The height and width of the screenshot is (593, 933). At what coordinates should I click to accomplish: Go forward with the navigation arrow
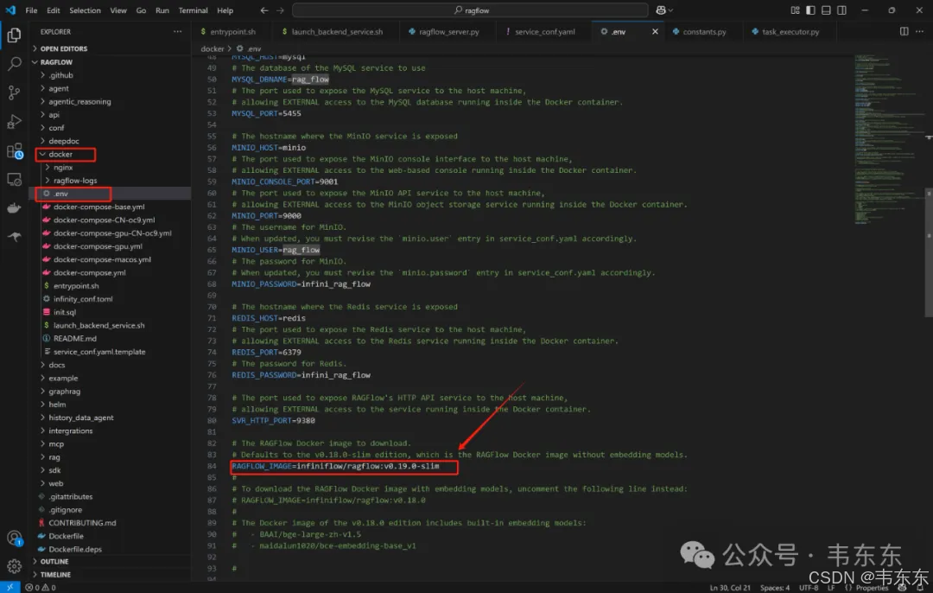point(280,10)
